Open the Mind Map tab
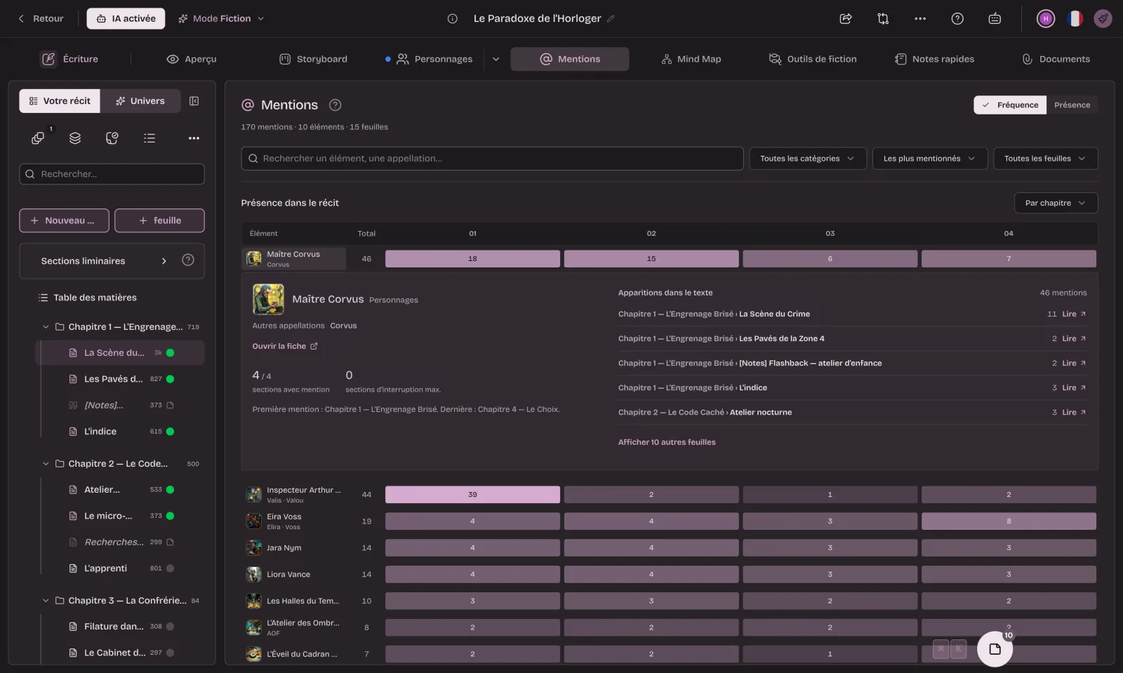Screen dimensions: 1123x673 pyautogui.click(x=691, y=59)
